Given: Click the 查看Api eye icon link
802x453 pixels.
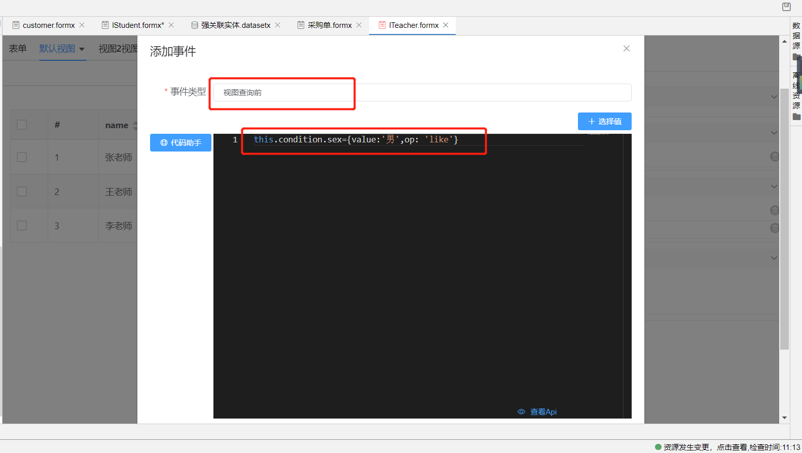Looking at the screenshot, I should [537, 412].
